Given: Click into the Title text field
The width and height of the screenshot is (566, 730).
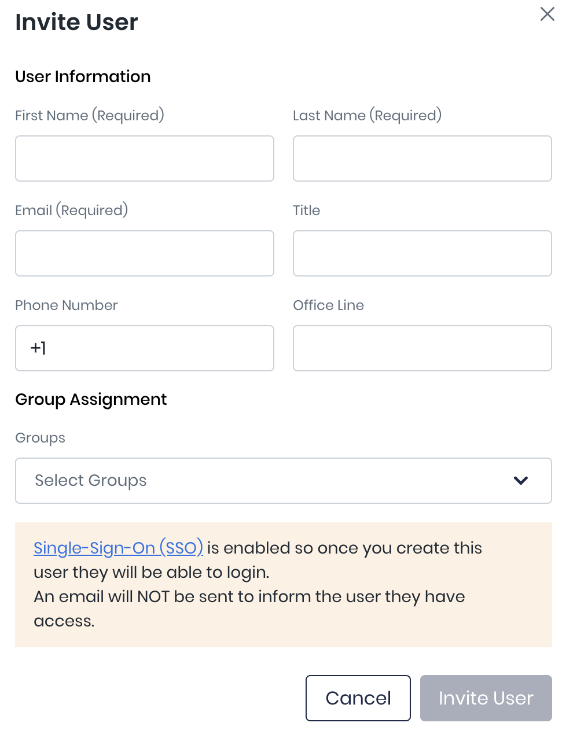Looking at the screenshot, I should coord(422,253).
